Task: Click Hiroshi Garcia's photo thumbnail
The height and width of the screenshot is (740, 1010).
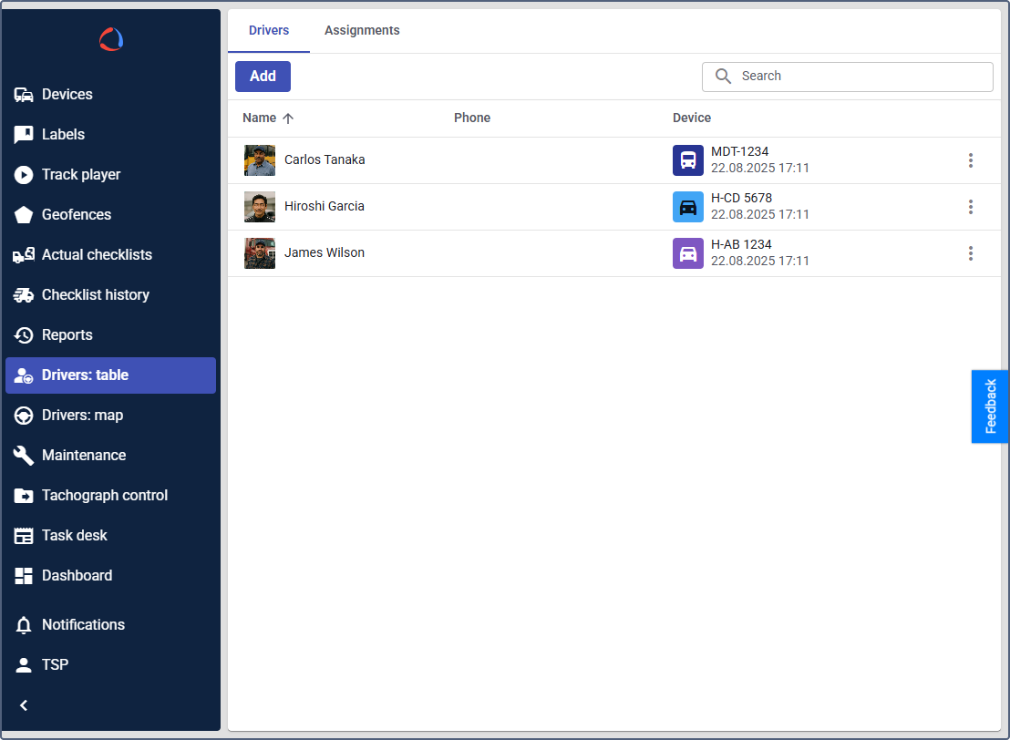Action: [260, 207]
